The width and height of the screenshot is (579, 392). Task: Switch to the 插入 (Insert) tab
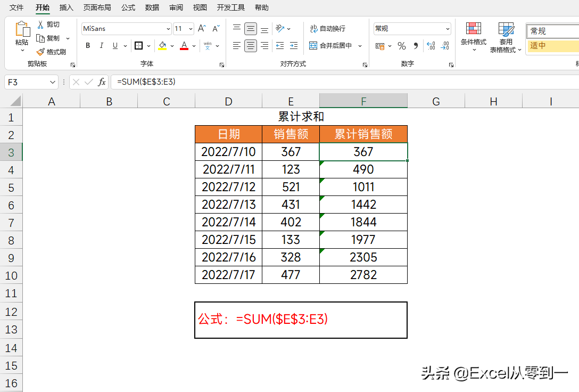[x=67, y=7]
